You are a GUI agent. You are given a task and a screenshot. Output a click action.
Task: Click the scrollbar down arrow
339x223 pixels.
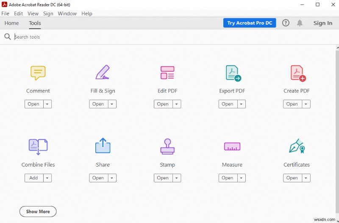click(337, 220)
